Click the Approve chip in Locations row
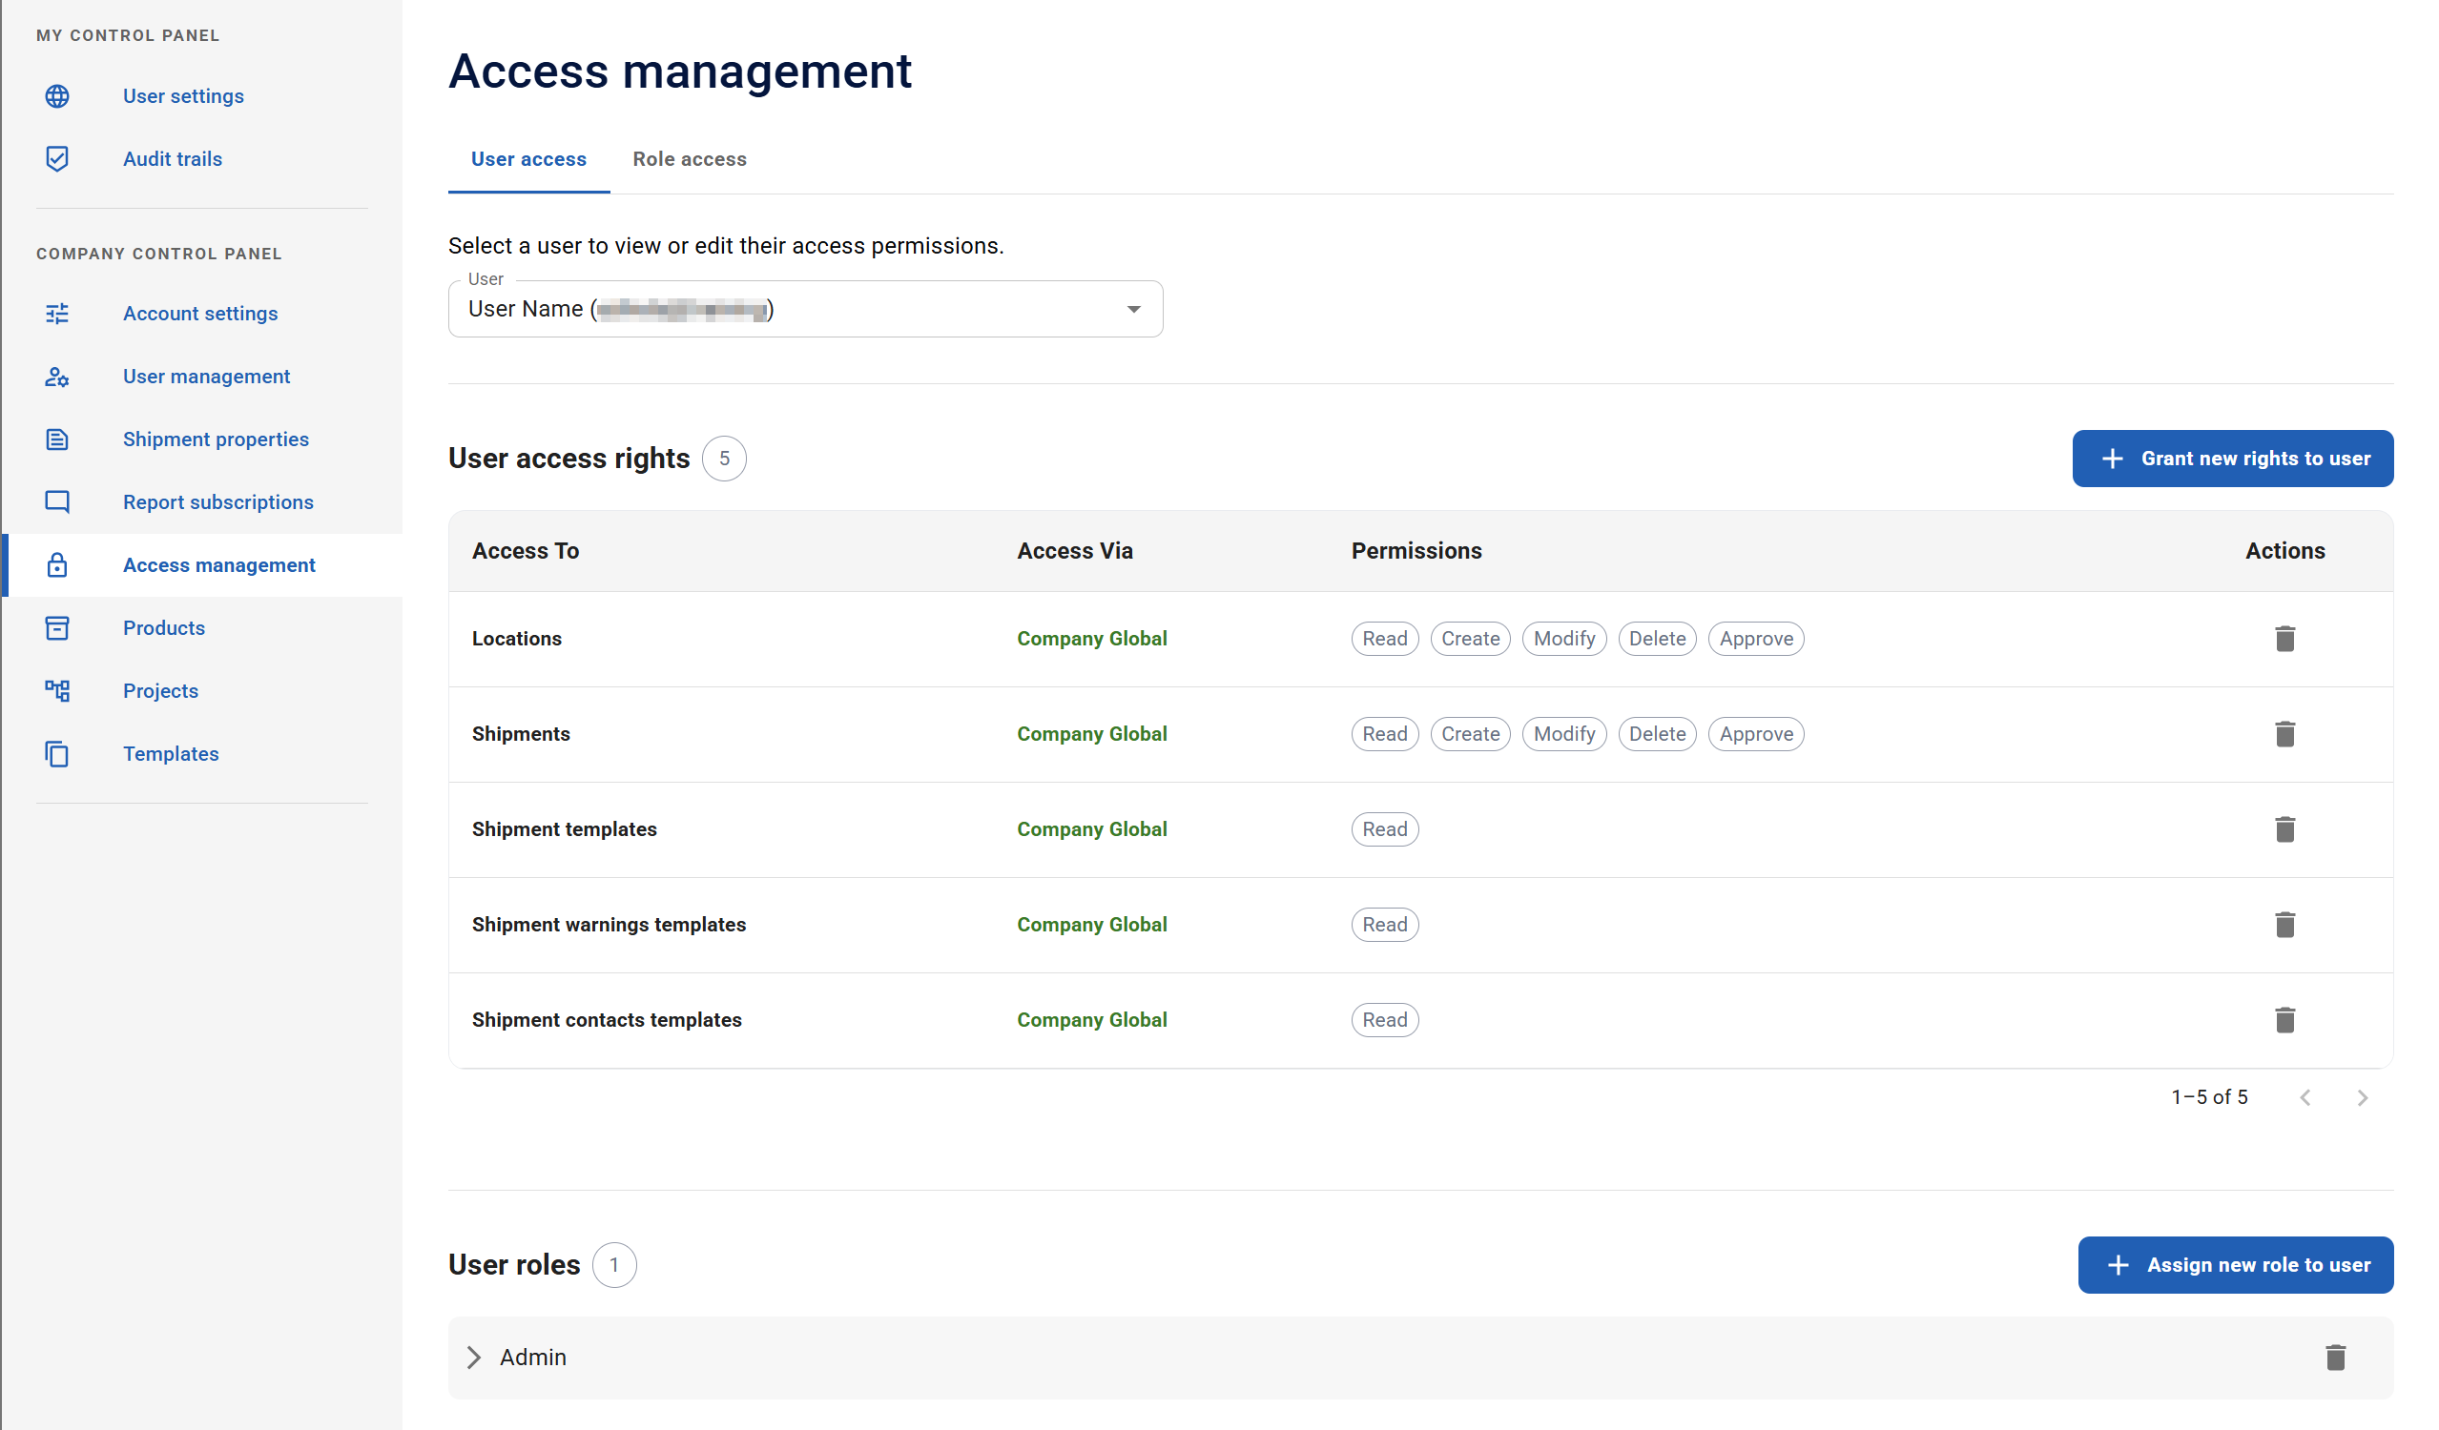Screen dimensions: 2439x1430 [x=1756, y=639]
